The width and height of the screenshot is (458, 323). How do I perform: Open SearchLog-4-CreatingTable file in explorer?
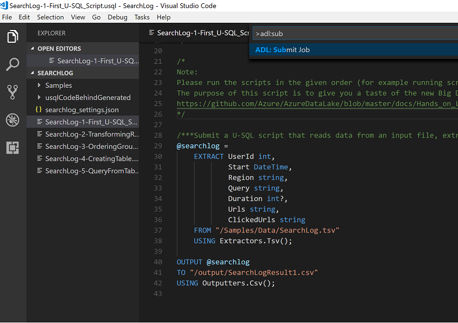coord(92,159)
